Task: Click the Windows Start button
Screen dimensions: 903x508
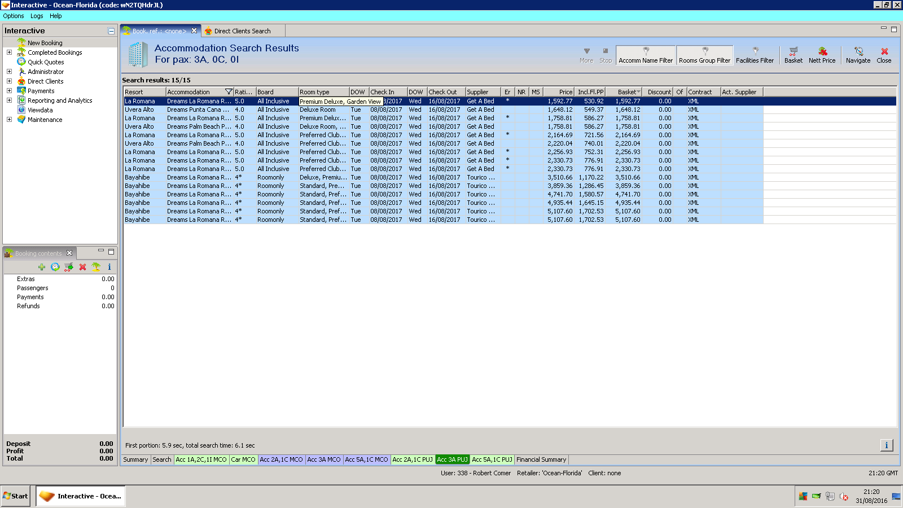Action: [16, 496]
